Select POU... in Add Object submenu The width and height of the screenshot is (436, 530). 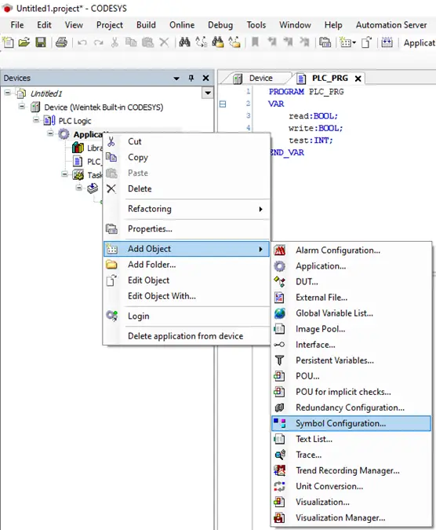(x=351, y=376)
